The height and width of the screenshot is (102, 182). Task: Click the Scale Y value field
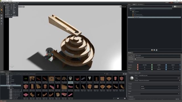click(x=159, y=69)
